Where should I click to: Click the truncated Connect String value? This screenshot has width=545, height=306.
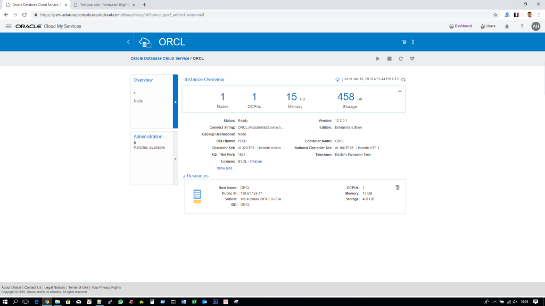click(261, 127)
